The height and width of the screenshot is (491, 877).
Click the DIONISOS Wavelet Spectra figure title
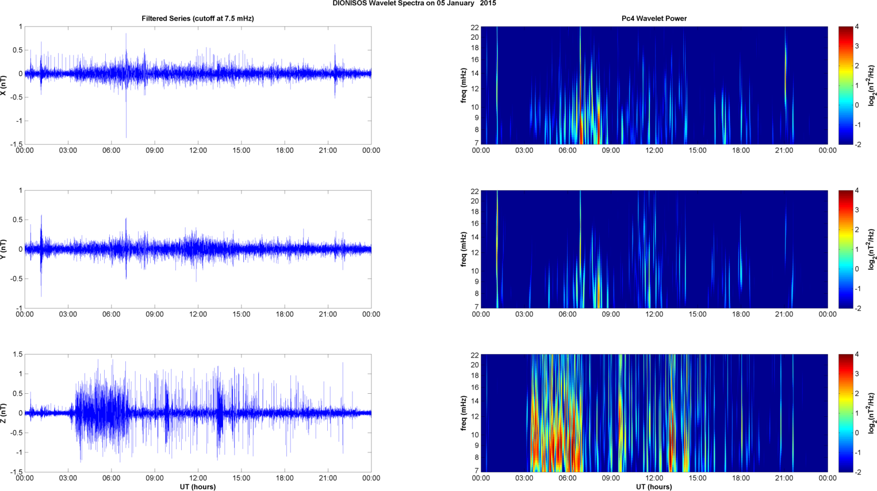pos(414,3)
